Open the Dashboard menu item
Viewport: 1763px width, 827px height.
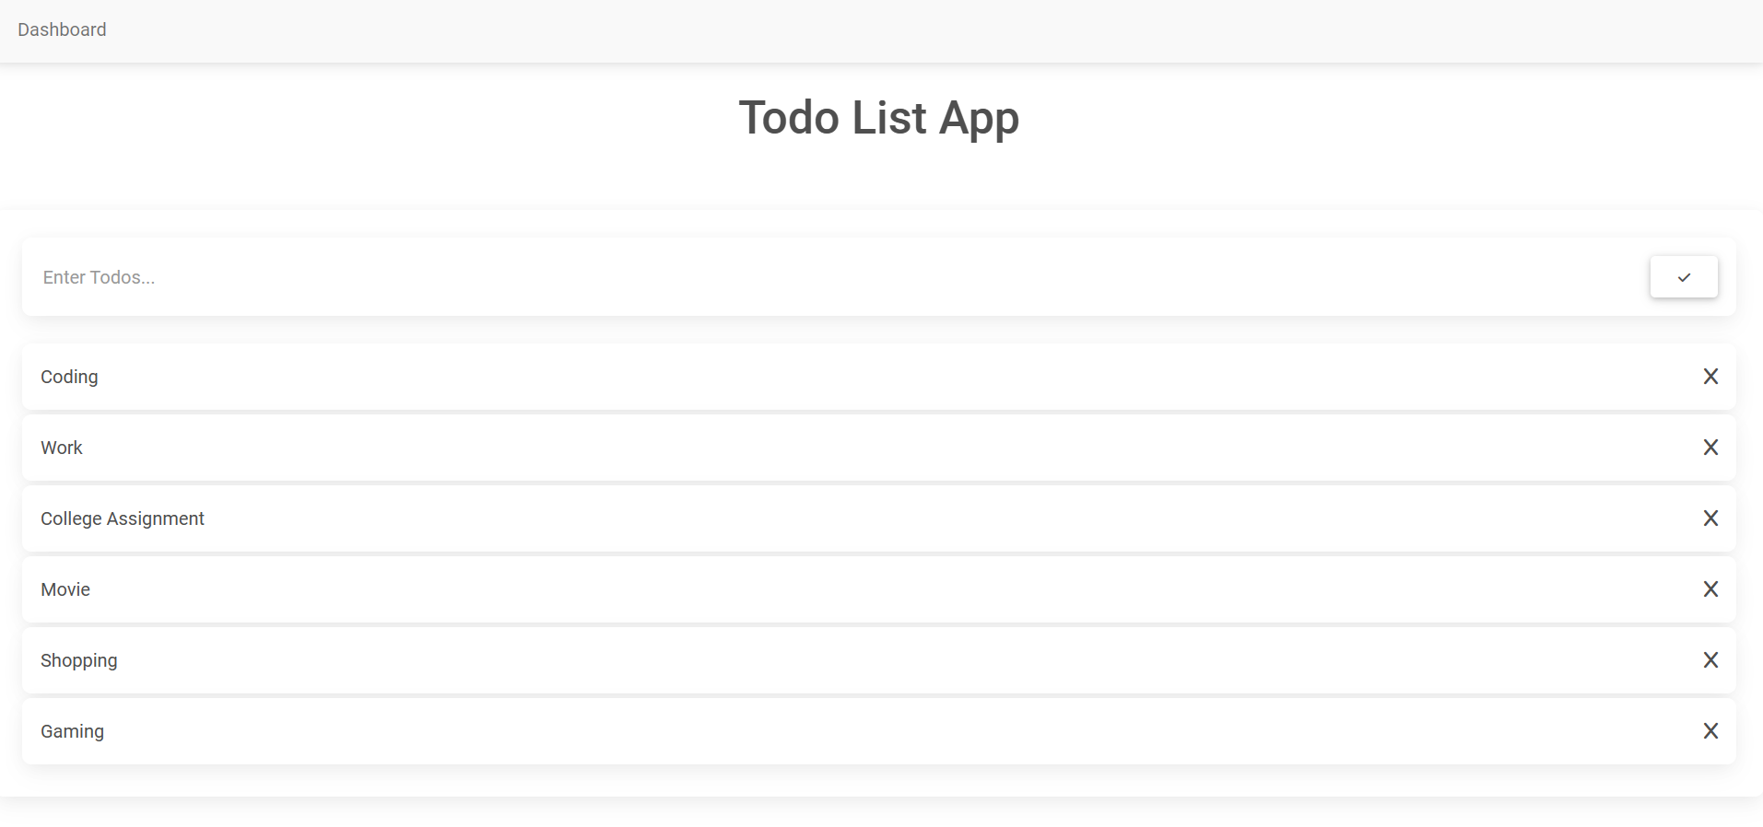(61, 29)
